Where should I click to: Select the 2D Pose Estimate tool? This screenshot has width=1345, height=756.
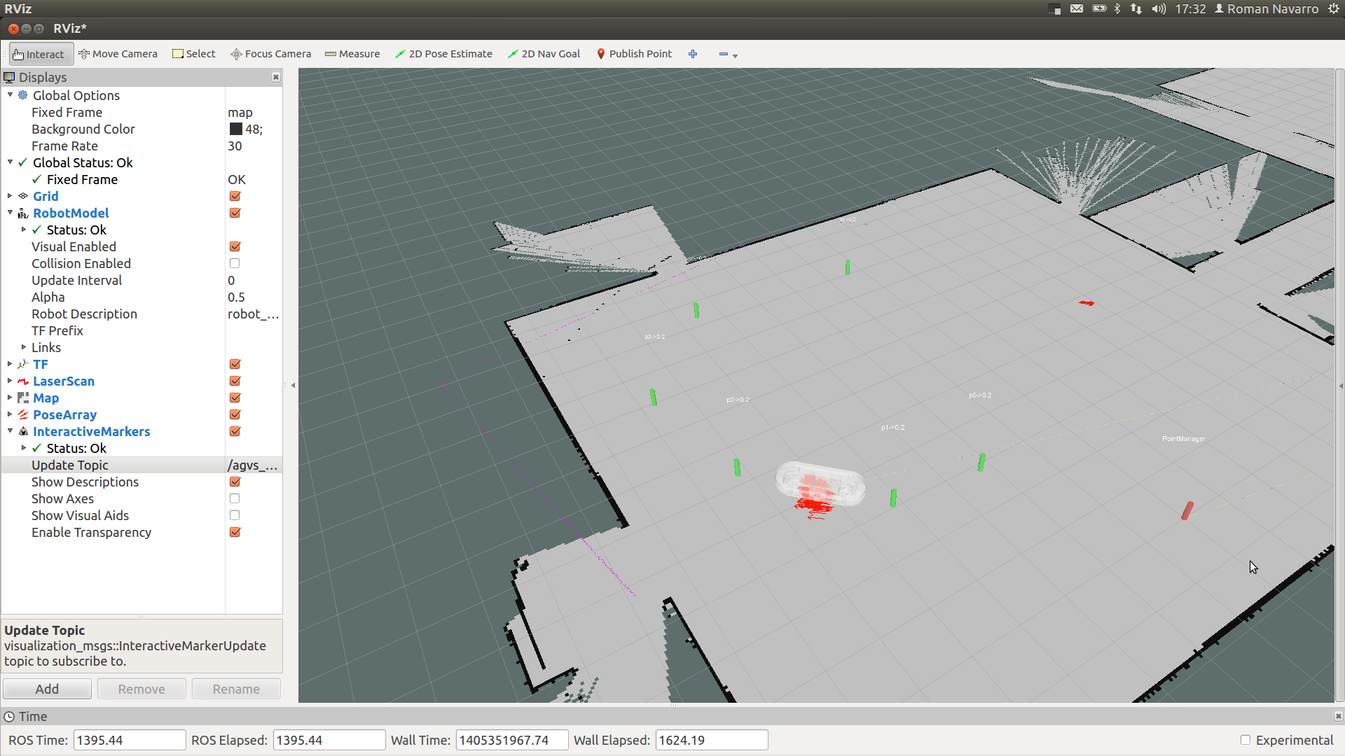coord(444,54)
